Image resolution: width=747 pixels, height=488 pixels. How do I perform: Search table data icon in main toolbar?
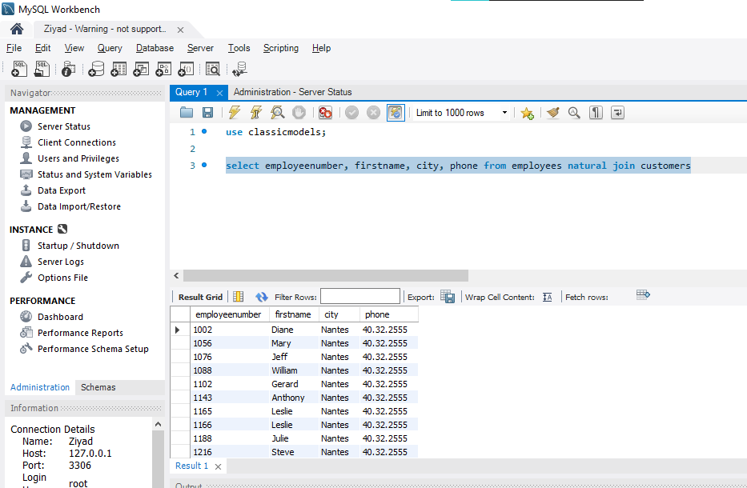pyautogui.click(x=212, y=69)
